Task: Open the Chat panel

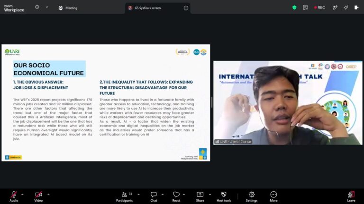Action: (154, 196)
